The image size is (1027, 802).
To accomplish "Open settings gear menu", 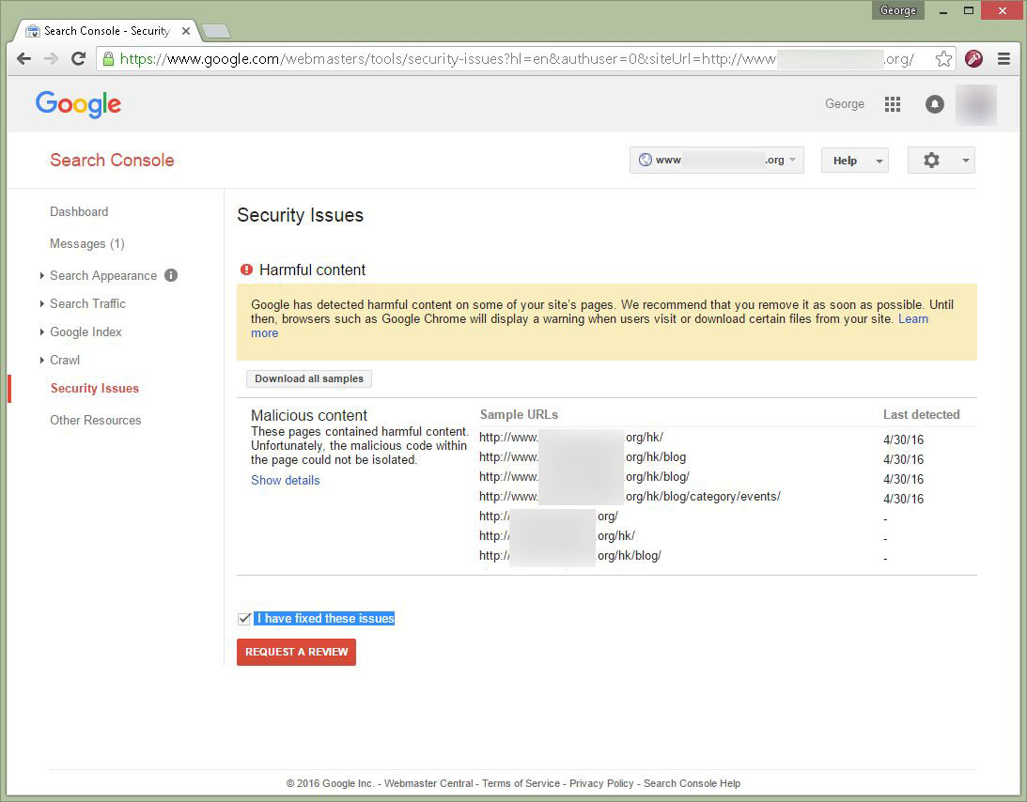I will (x=941, y=161).
